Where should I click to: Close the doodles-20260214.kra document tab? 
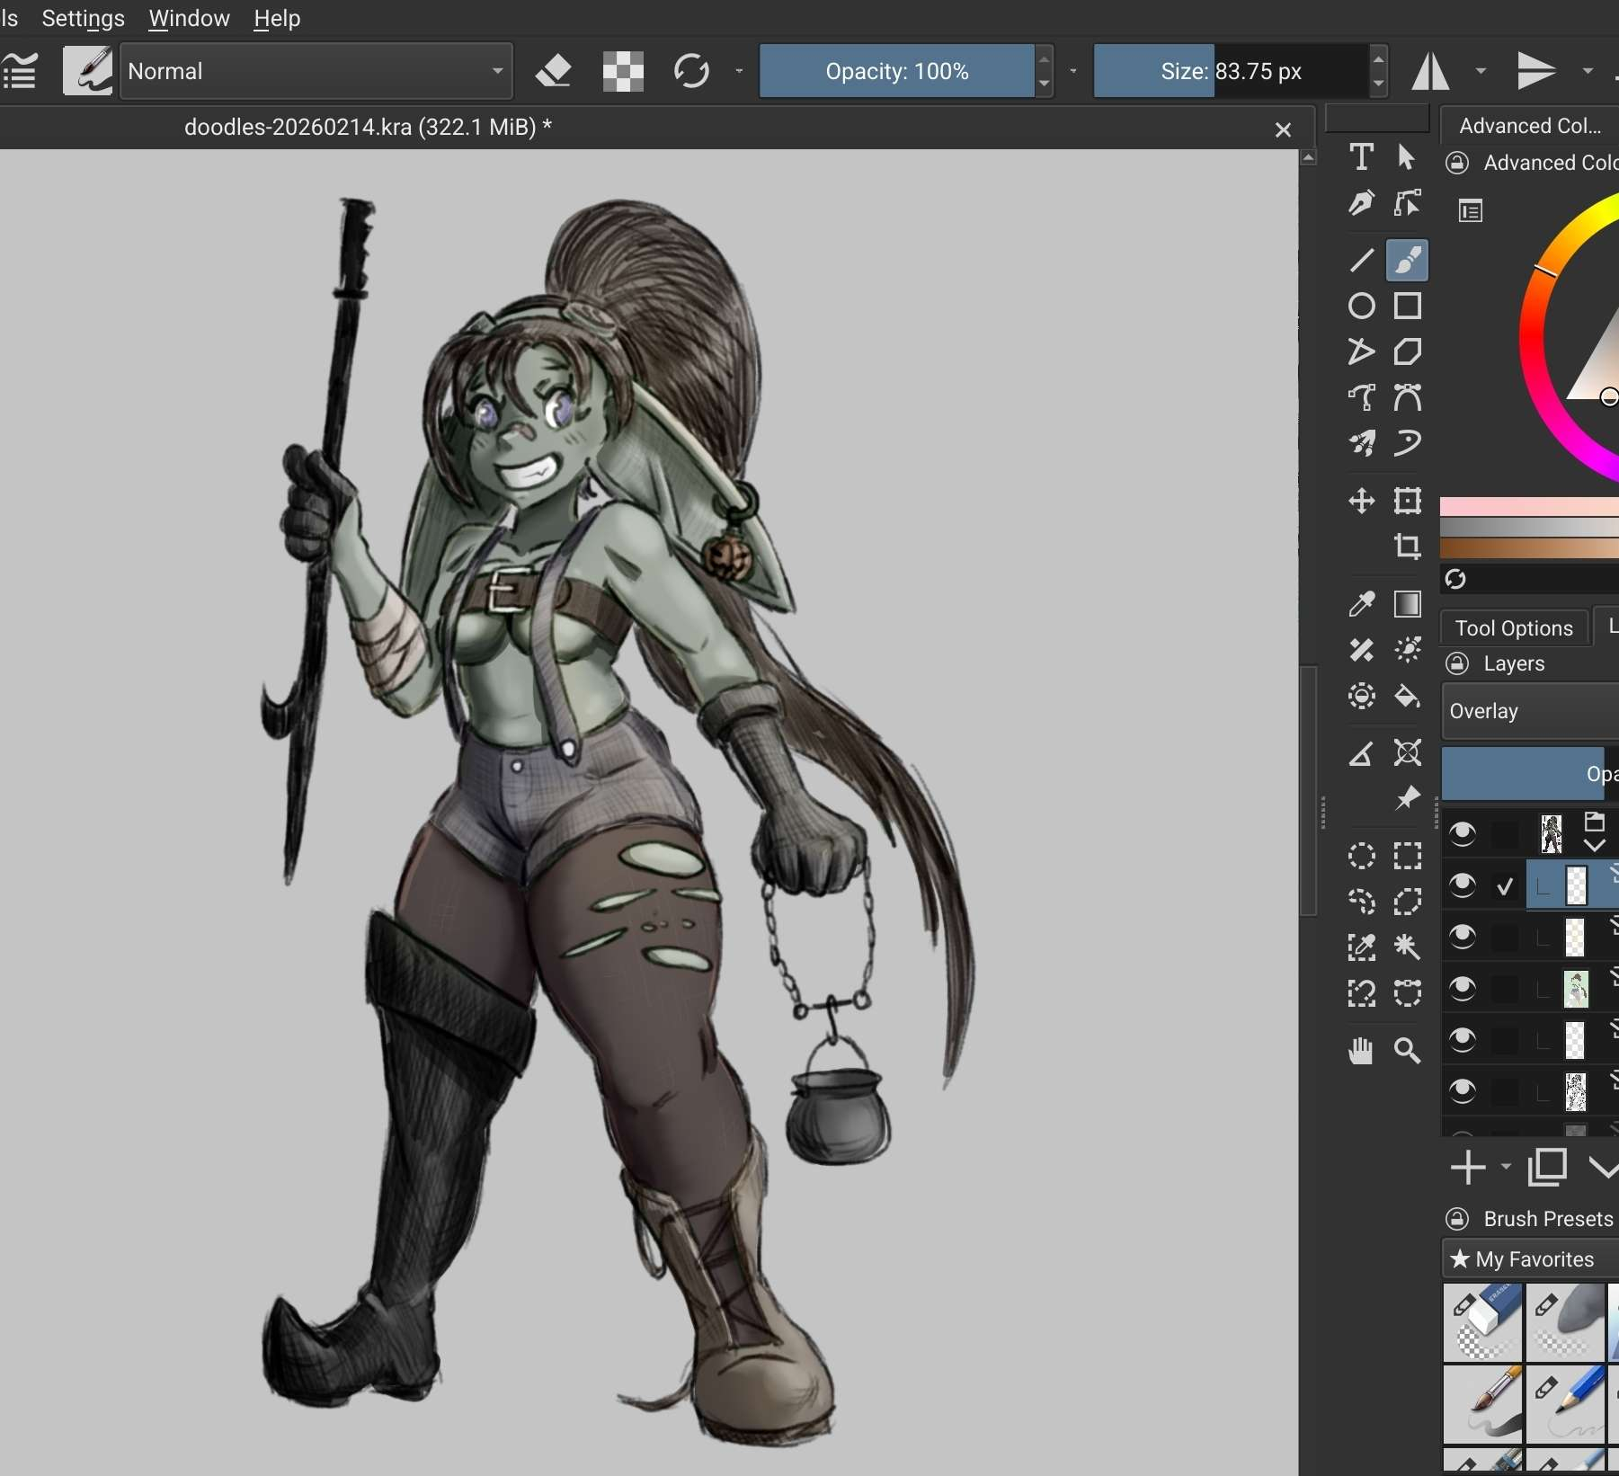[x=1283, y=129]
